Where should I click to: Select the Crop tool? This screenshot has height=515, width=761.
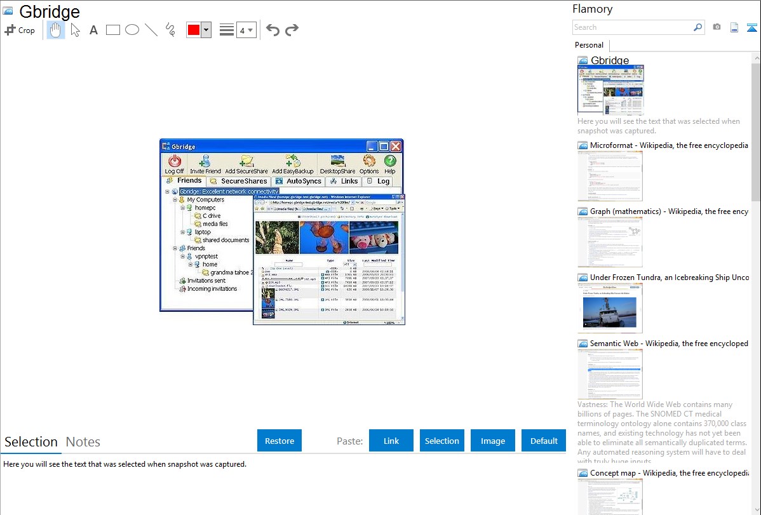[20, 30]
